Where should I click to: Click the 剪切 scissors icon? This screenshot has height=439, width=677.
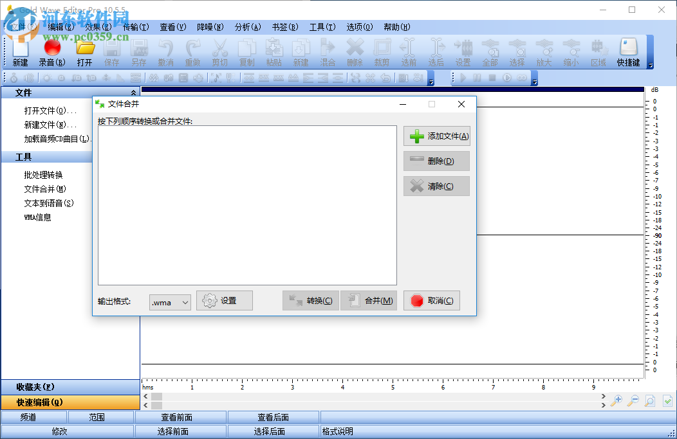tap(219, 51)
